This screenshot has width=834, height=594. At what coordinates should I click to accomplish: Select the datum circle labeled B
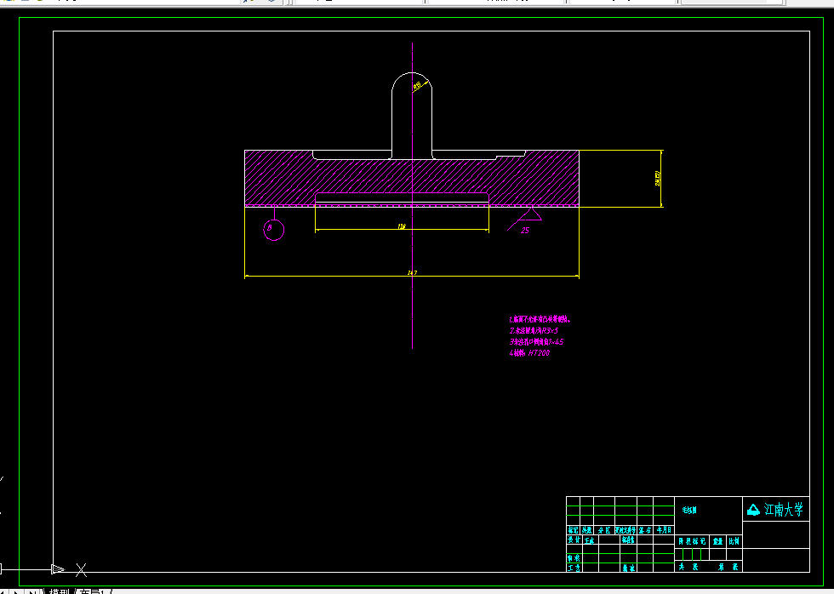(x=274, y=230)
